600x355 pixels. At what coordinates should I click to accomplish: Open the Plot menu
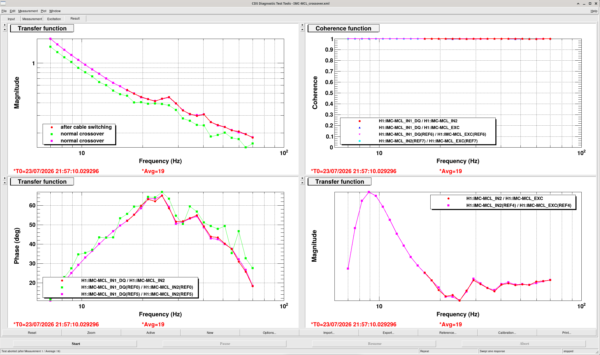43,11
